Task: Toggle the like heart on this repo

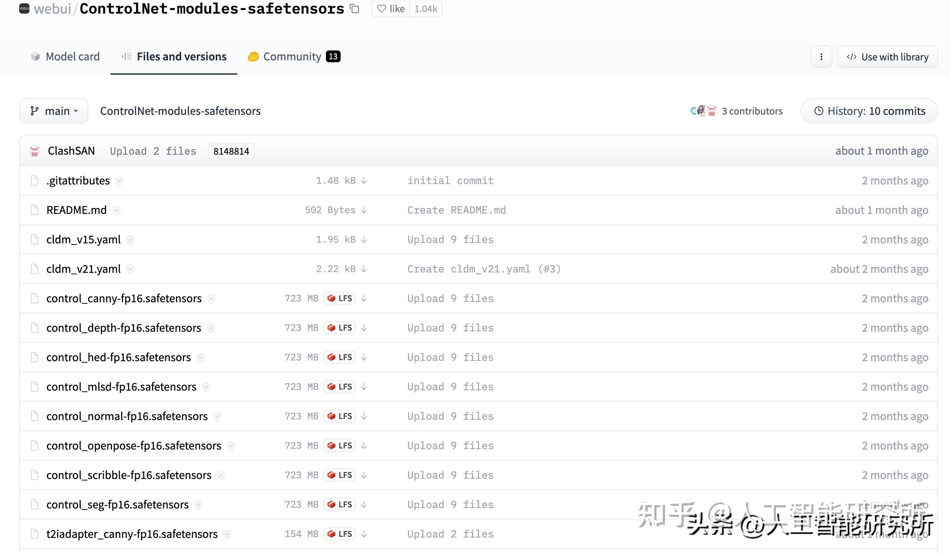Action: pos(381,8)
